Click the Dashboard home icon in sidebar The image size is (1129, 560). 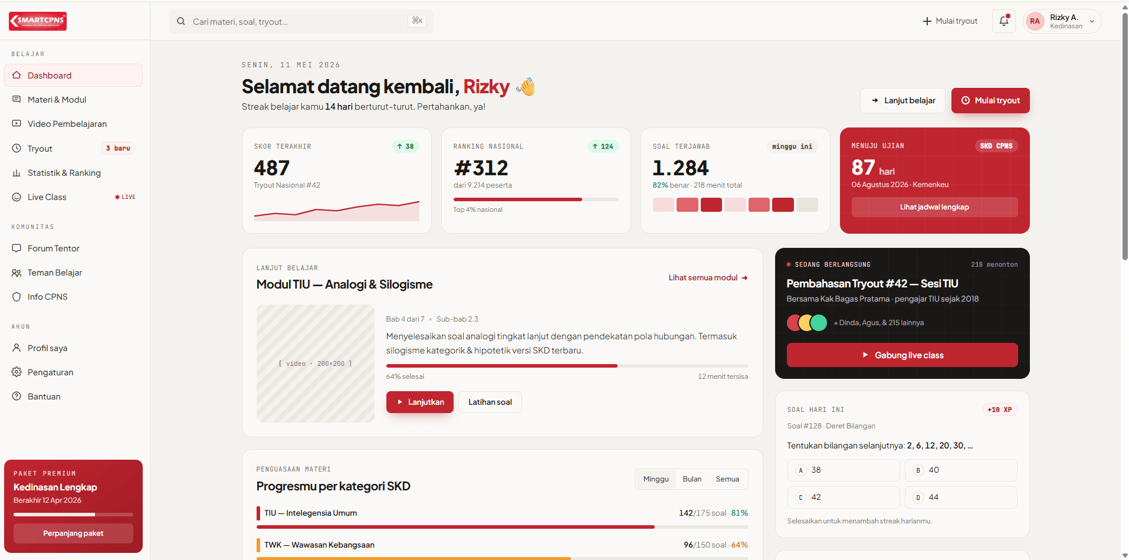coord(17,76)
